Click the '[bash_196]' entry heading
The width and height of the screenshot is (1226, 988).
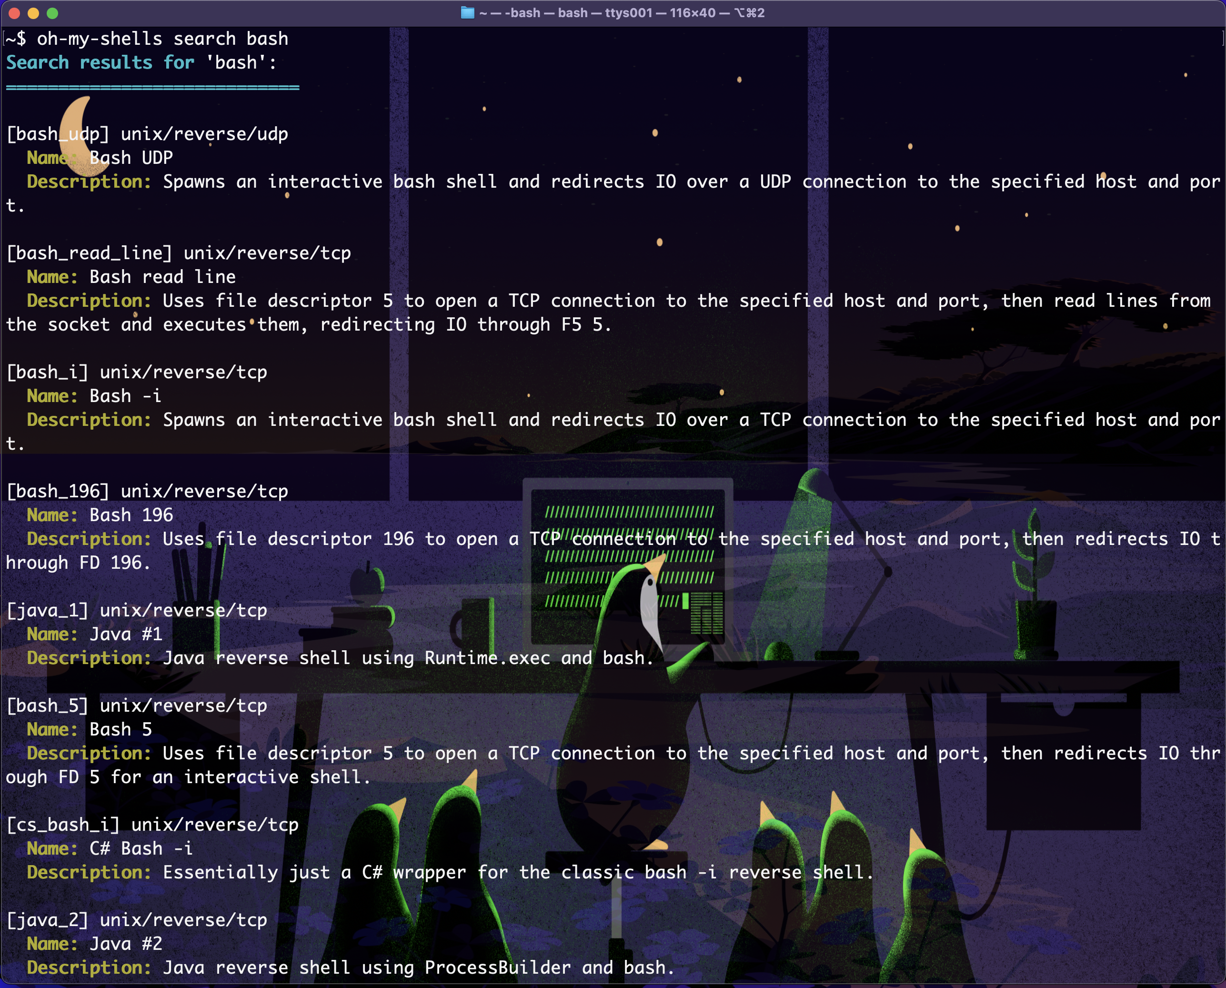(58, 491)
